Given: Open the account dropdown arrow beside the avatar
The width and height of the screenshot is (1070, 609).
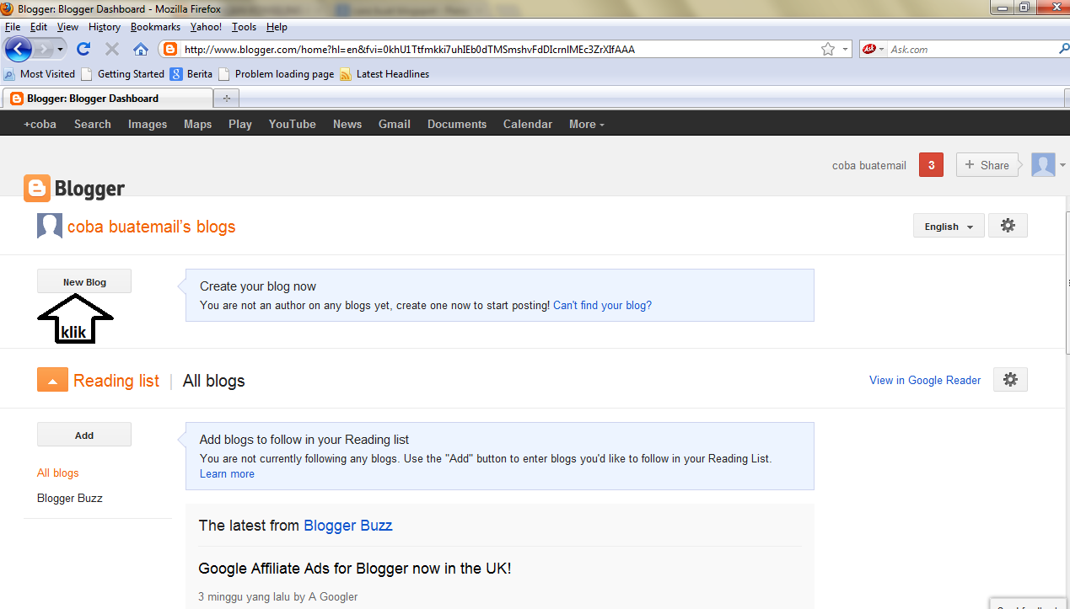Looking at the screenshot, I should coord(1062,165).
